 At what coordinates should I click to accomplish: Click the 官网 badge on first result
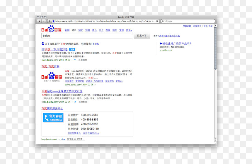coord(72,49)
